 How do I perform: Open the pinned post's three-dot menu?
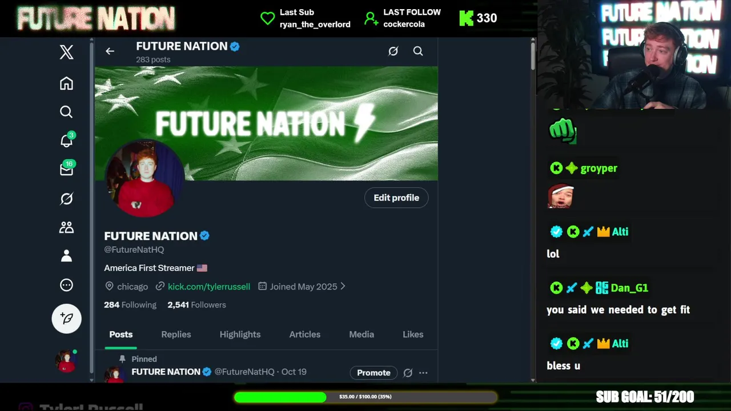[423, 373]
